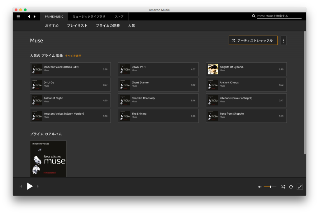Select the Colour of Night title

point(53,98)
